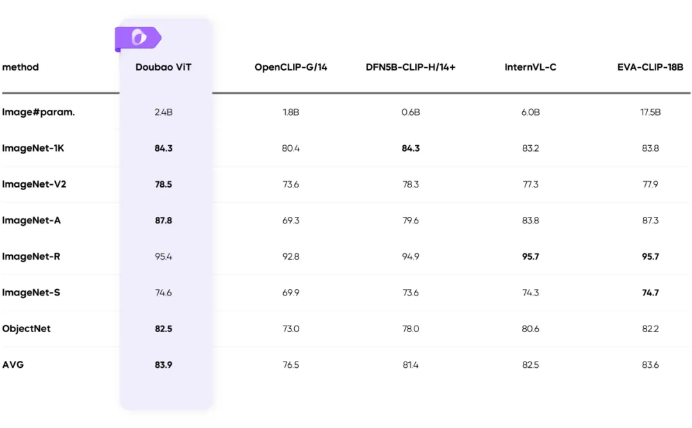Select the Image#param. row label

pyautogui.click(x=29, y=112)
